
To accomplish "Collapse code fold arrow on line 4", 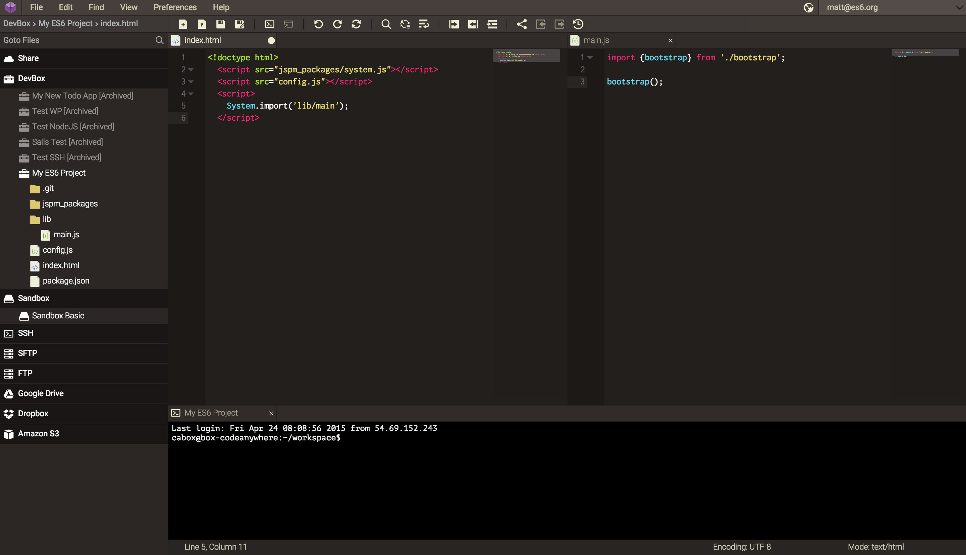I will [x=191, y=94].
